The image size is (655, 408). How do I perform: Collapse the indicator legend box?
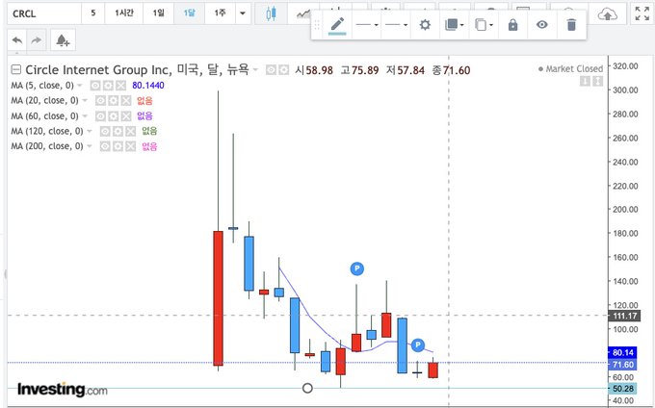(15, 69)
